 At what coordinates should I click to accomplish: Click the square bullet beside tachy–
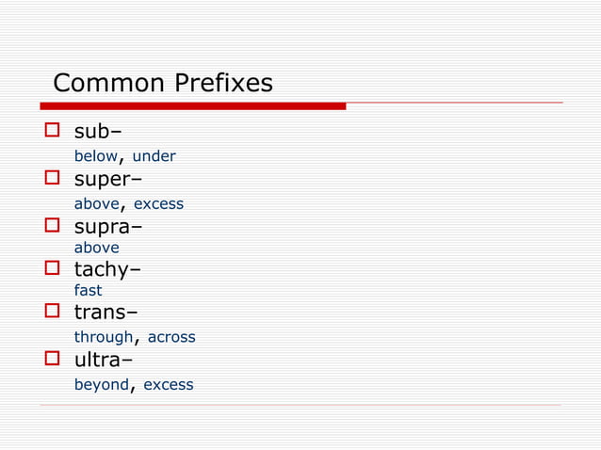[x=53, y=270]
